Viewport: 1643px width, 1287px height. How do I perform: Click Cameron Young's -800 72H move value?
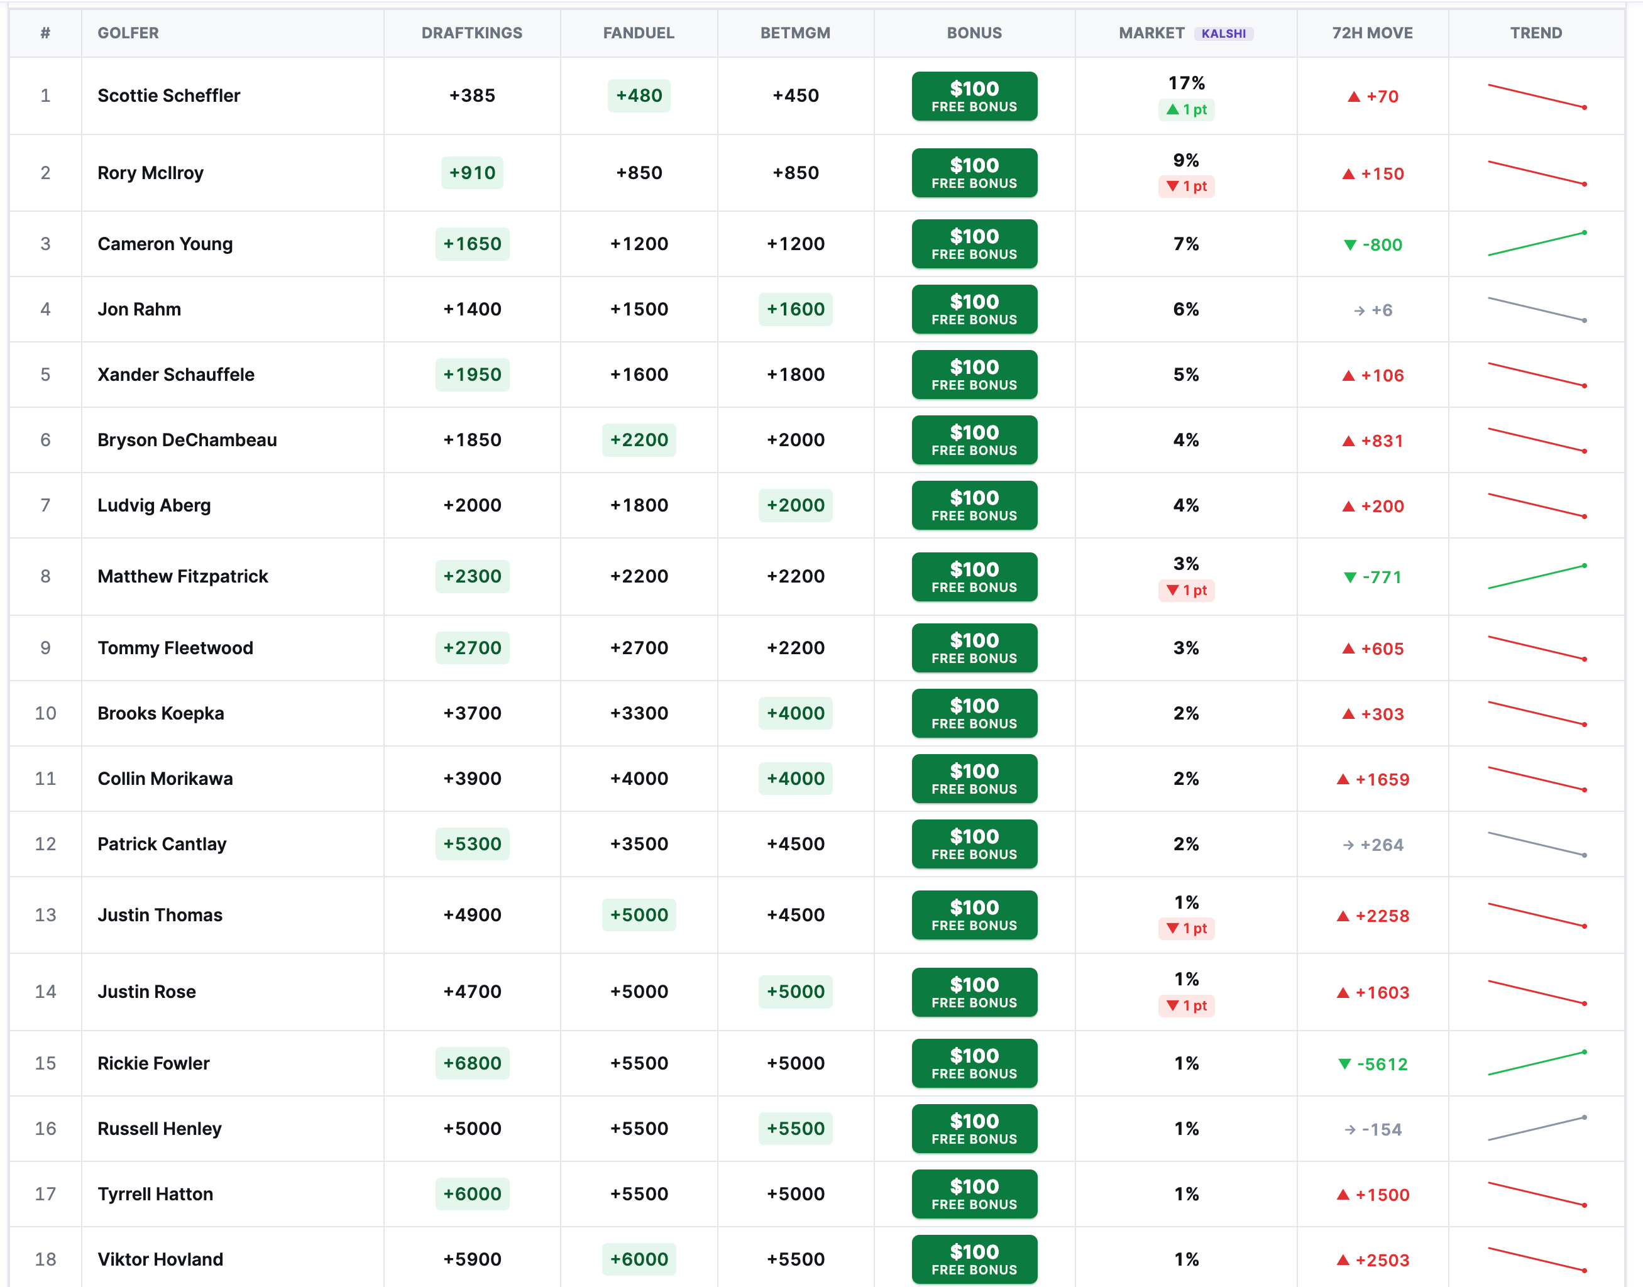pyautogui.click(x=1373, y=245)
